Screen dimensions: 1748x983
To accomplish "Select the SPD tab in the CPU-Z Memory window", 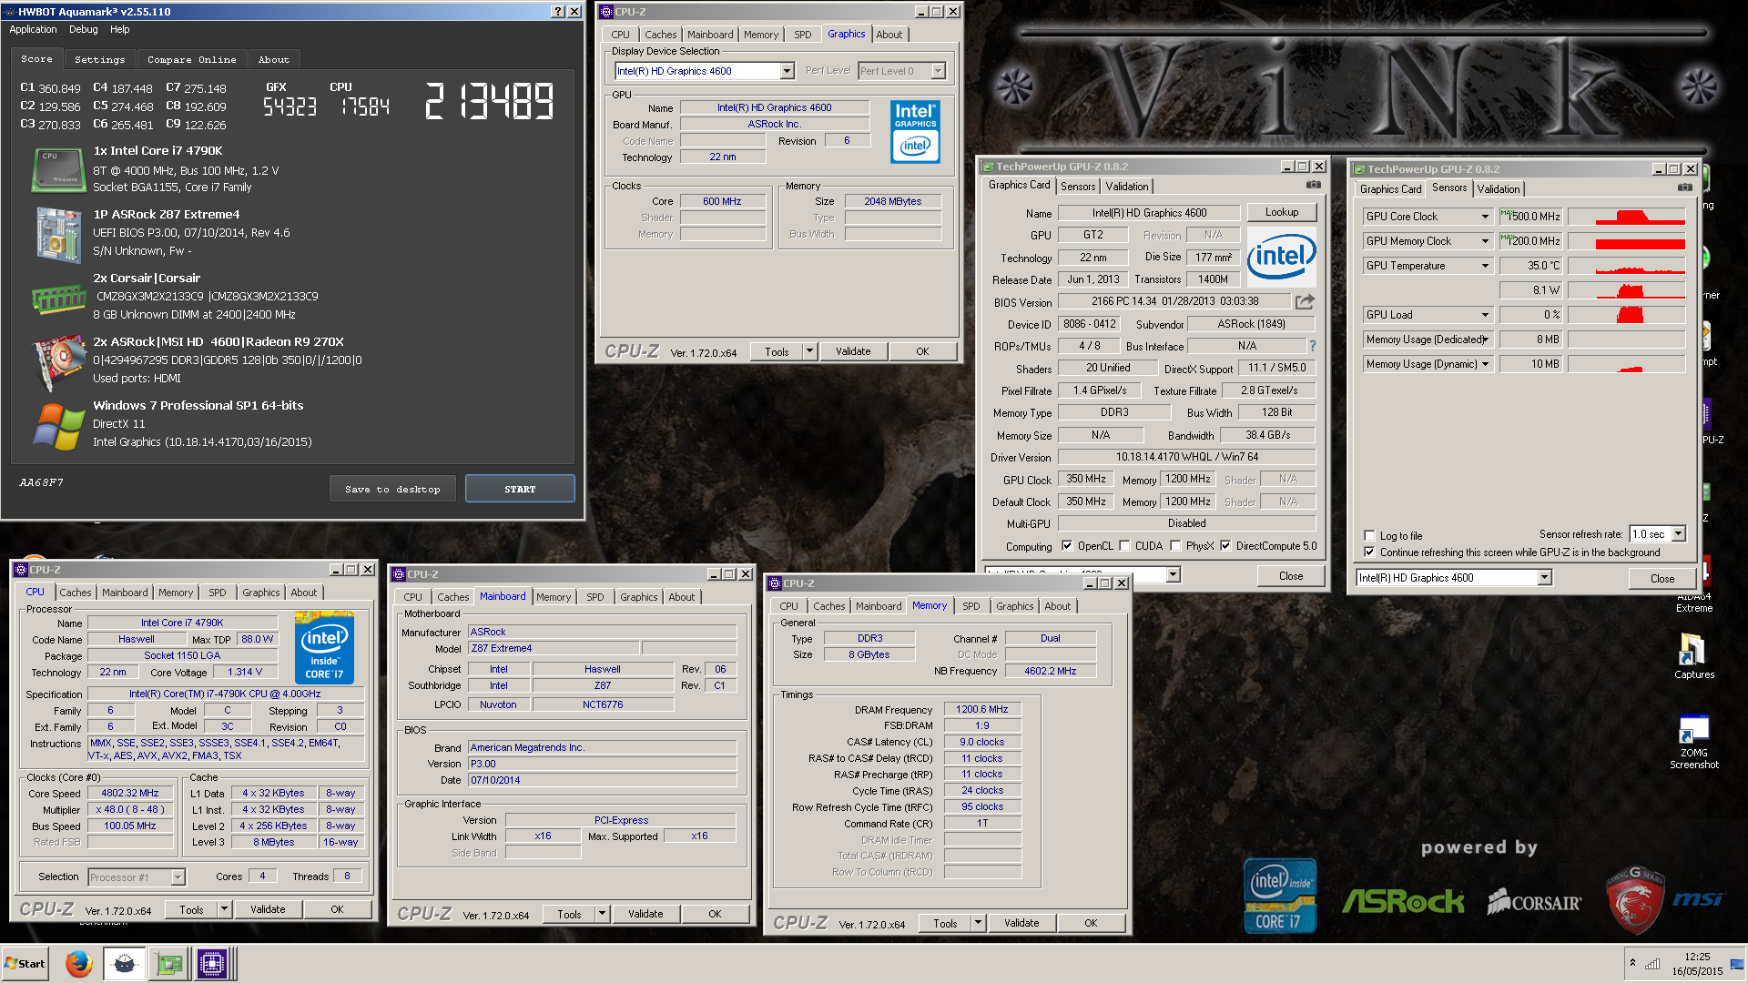I will (971, 606).
